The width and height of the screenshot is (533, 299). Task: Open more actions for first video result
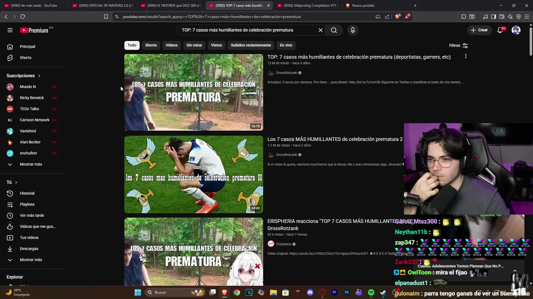[466, 56]
